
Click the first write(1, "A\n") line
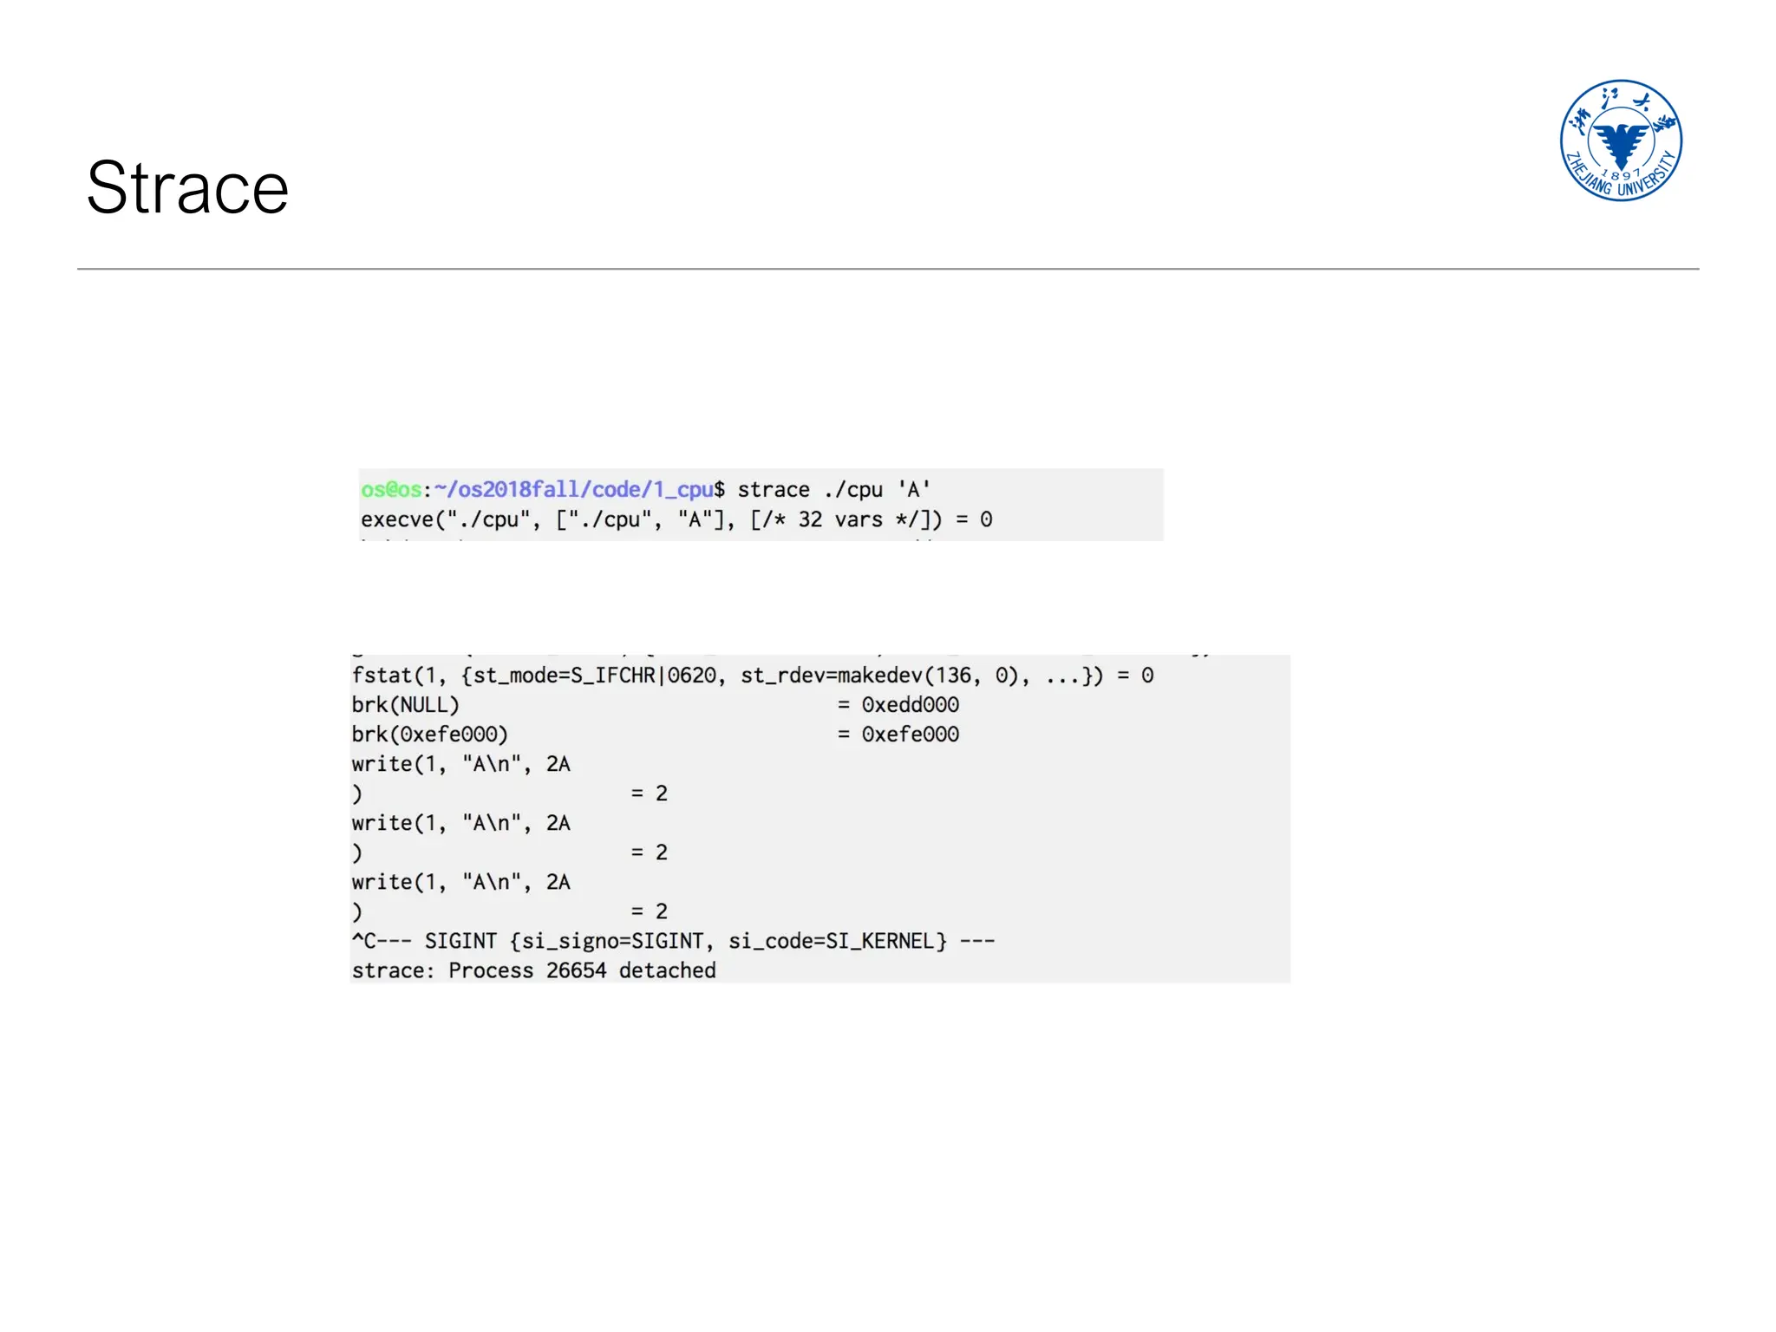click(x=460, y=764)
